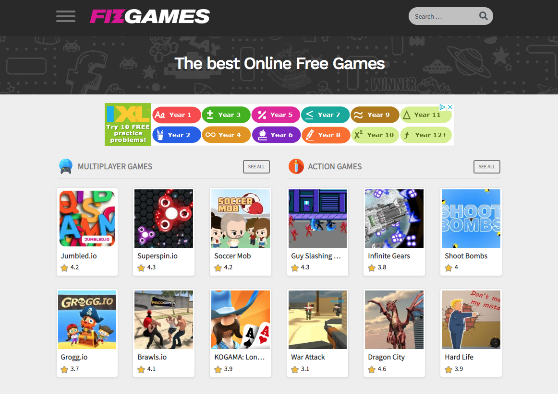Open the Shoot Bombs game thumbnail
The height and width of the screenshot is (394, 558).
point(471,219)
